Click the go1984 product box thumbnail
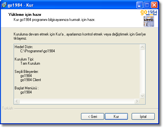This screenshot has height=128, width=163. [x=149, y=21]
